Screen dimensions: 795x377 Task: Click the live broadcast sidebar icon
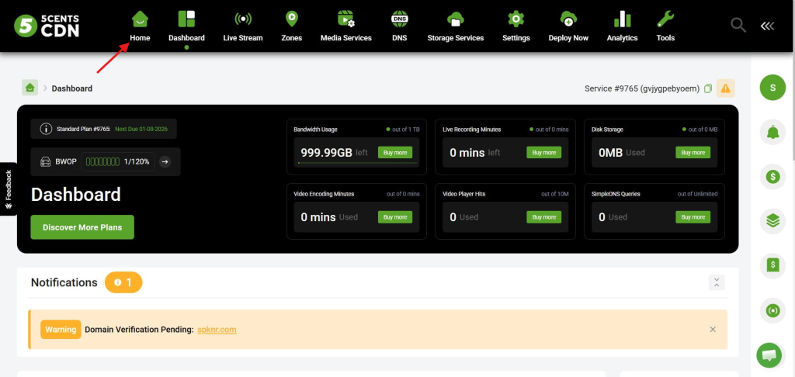[x=772, y=310]
